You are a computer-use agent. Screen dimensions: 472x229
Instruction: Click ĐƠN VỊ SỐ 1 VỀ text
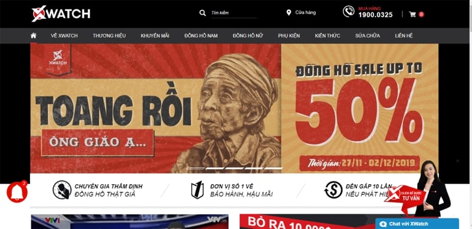coord(232,187)
